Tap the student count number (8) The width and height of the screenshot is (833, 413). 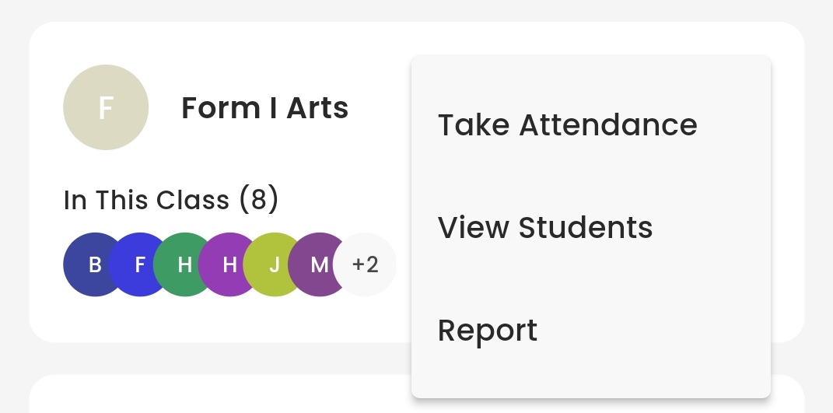click(258, 200)
